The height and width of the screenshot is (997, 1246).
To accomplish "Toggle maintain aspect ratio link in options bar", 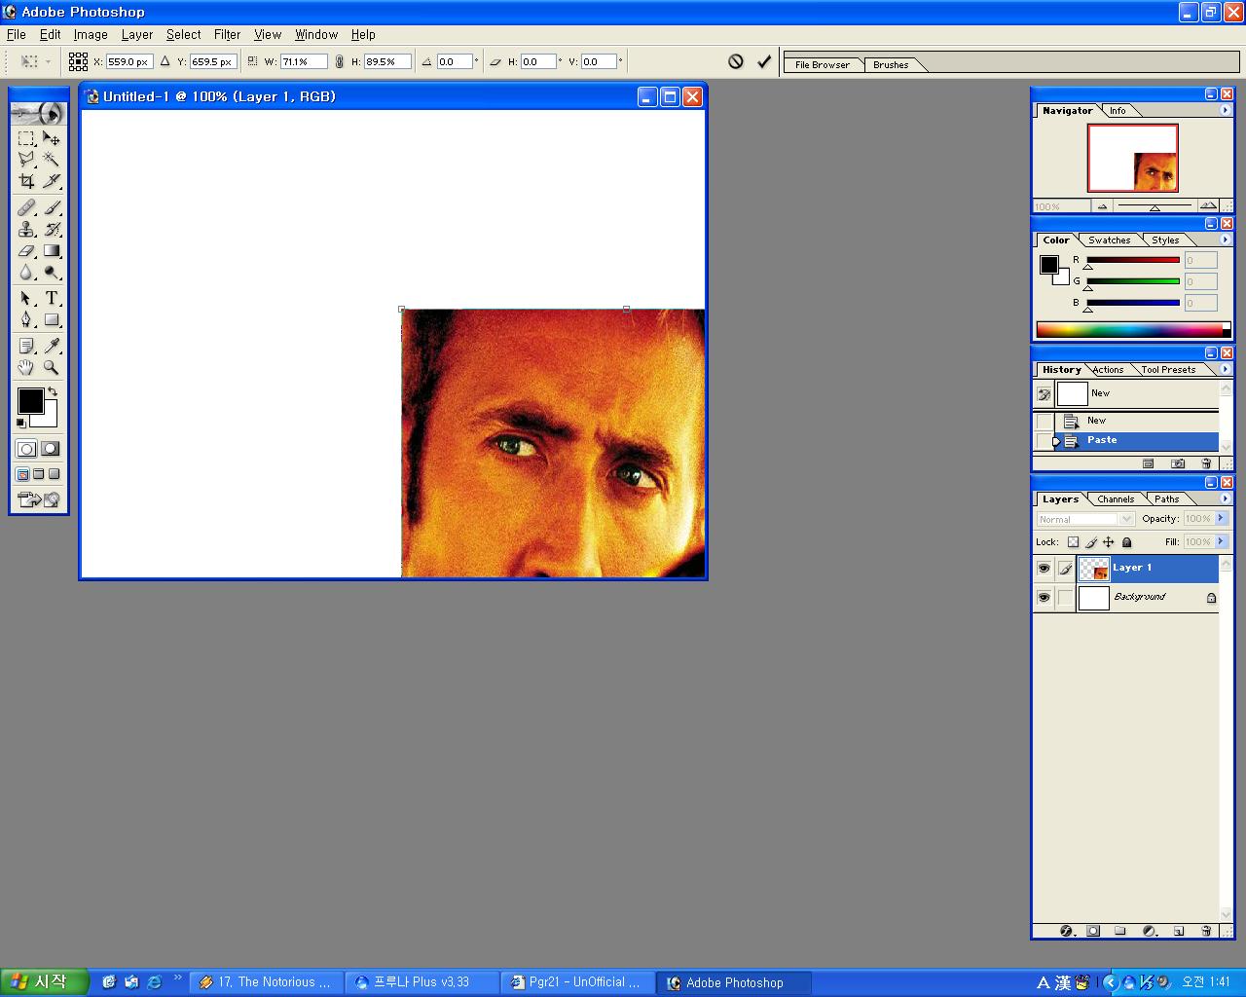I will pyautogui.click(x=339, y=61).
